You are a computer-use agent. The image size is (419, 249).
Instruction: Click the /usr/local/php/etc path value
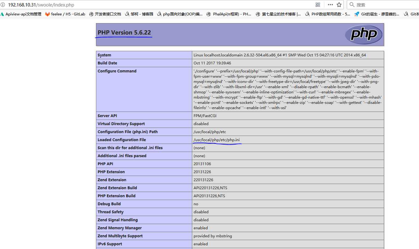click(210, 132)
